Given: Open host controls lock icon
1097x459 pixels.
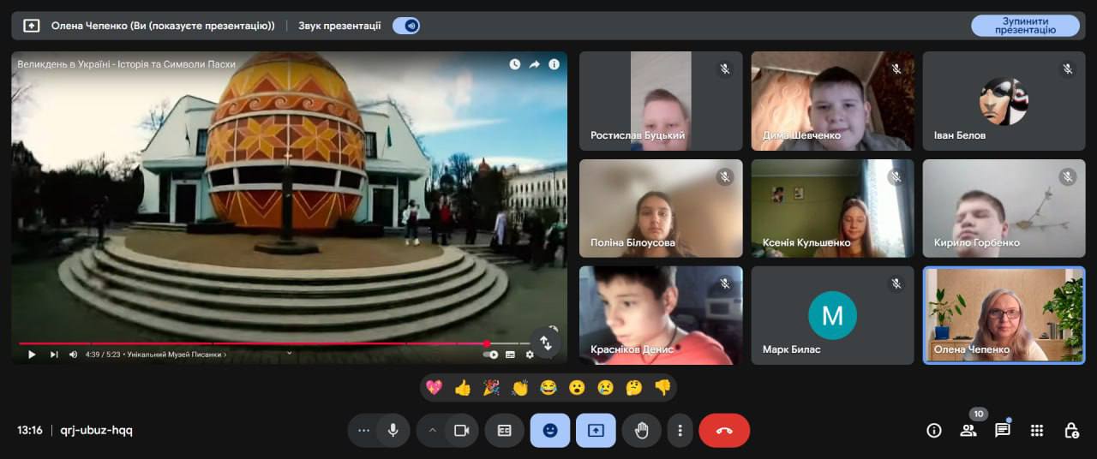Looking at the screenshot, I should (1071, 431).
